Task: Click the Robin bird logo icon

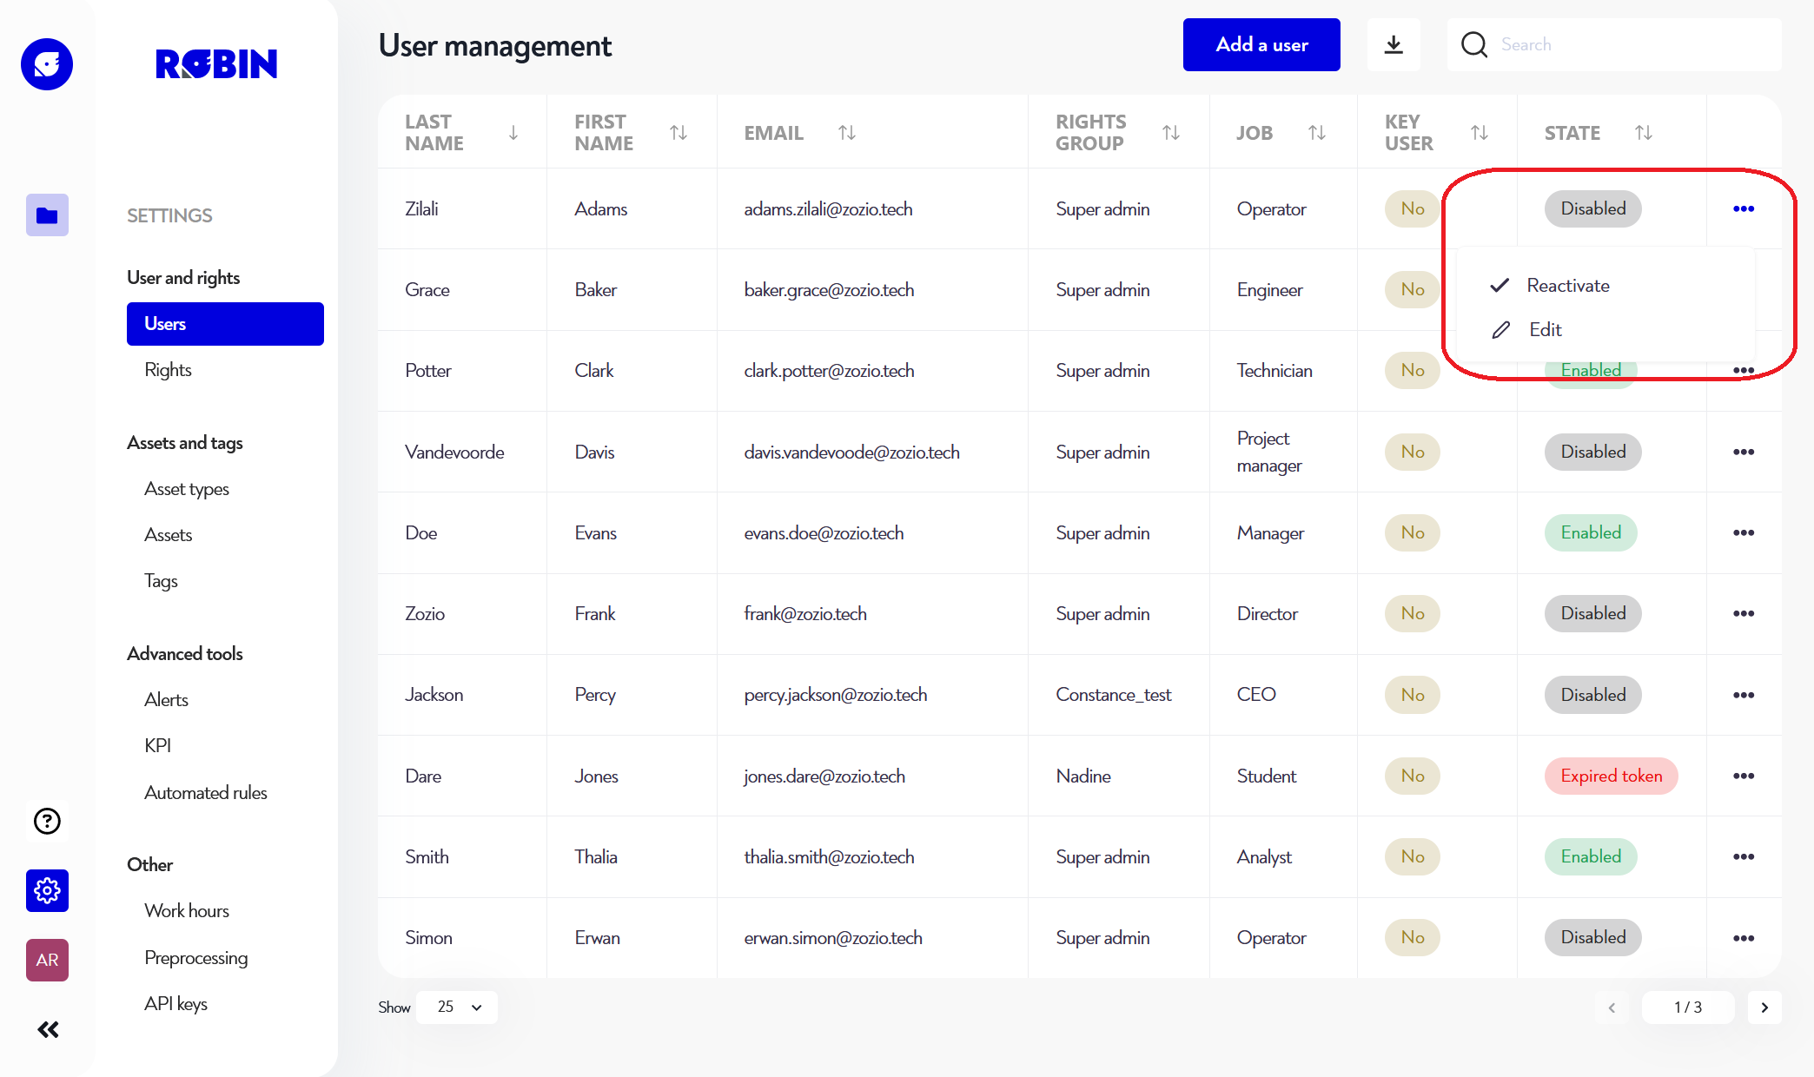Action: [47, 64]
